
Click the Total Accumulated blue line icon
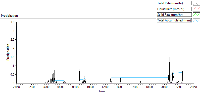click(196, 20)
